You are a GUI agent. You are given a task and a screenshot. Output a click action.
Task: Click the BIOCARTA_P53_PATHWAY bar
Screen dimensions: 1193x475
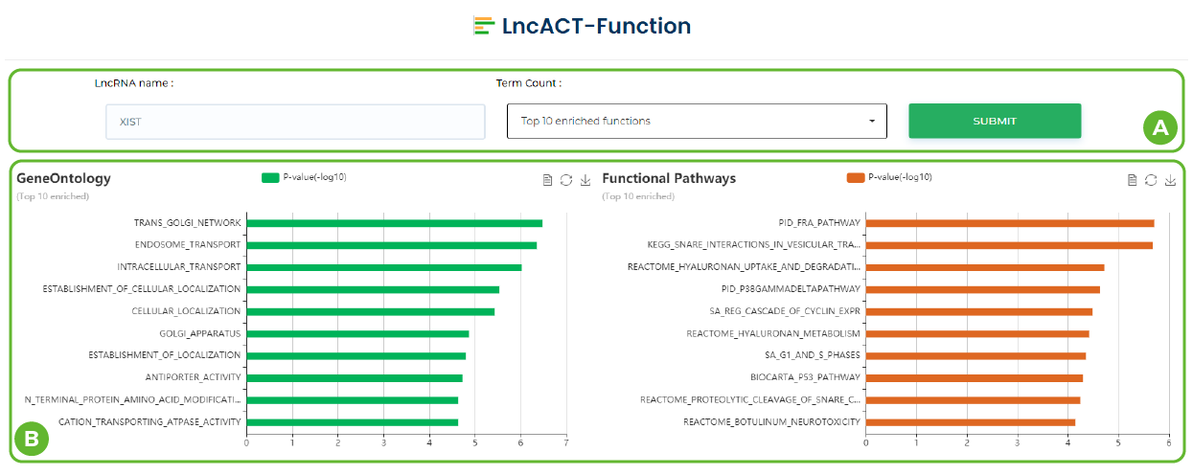[974, 377]
